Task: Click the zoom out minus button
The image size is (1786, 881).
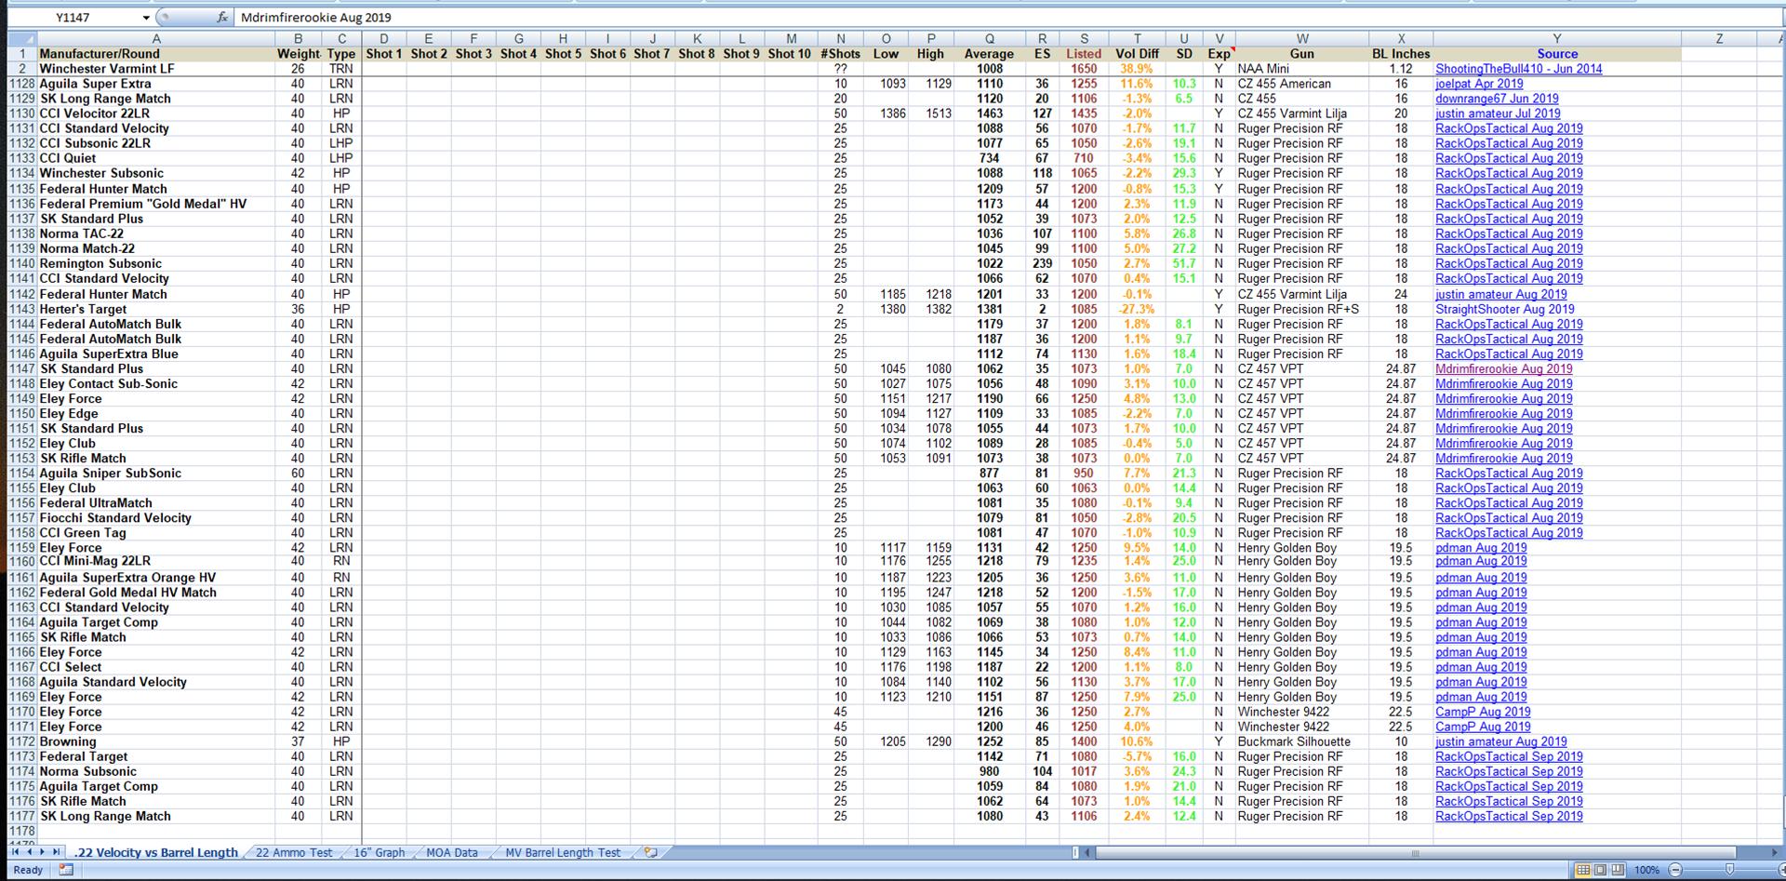Action: [1675, 870]
